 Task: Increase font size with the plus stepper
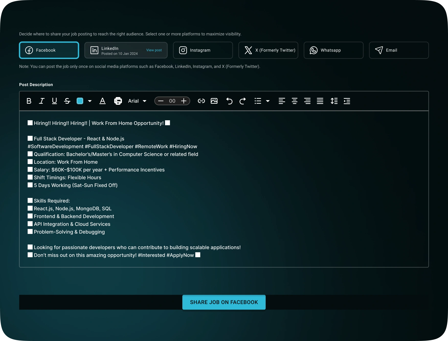[184, 101]
